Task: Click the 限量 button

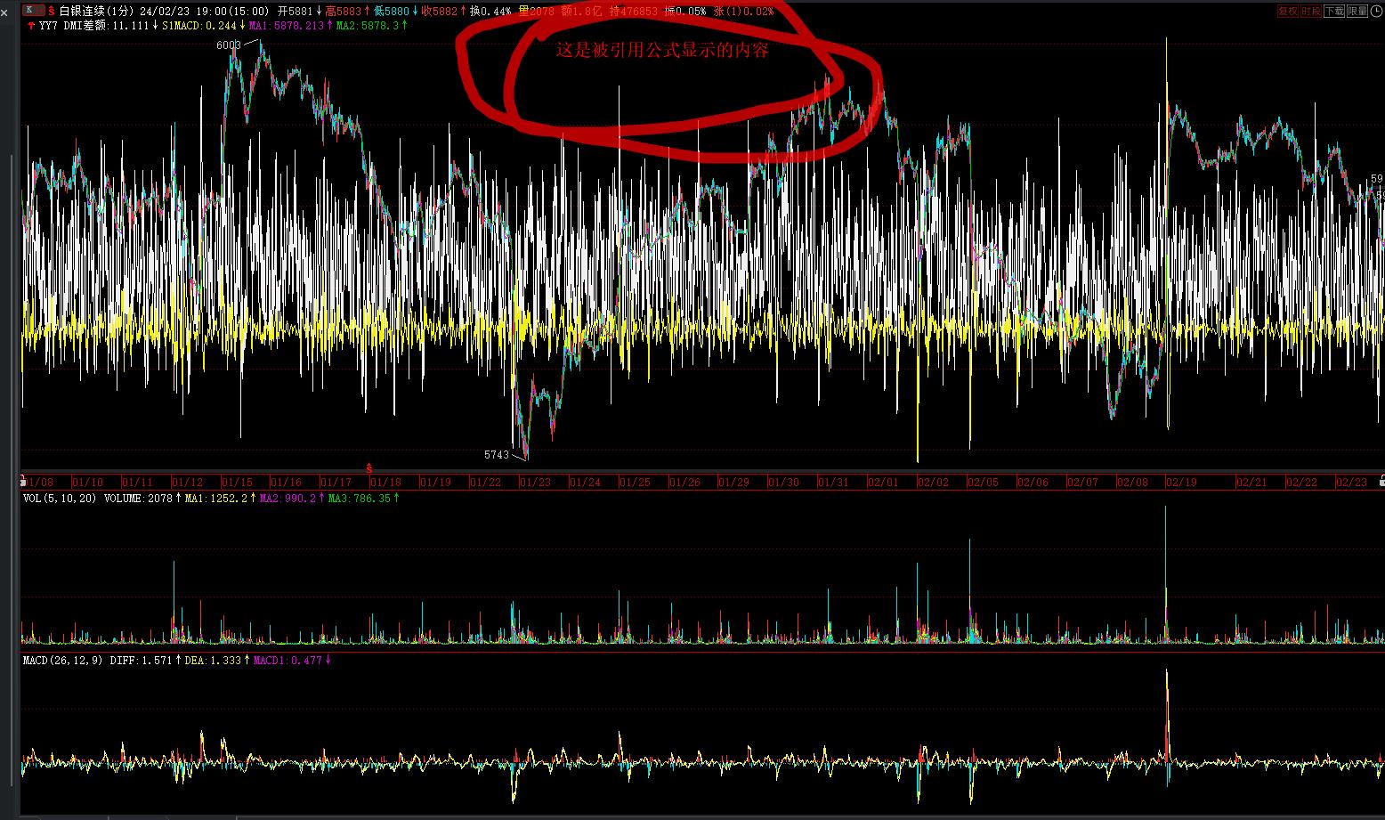Action: pyautogui.click(x=1357, y=12)
